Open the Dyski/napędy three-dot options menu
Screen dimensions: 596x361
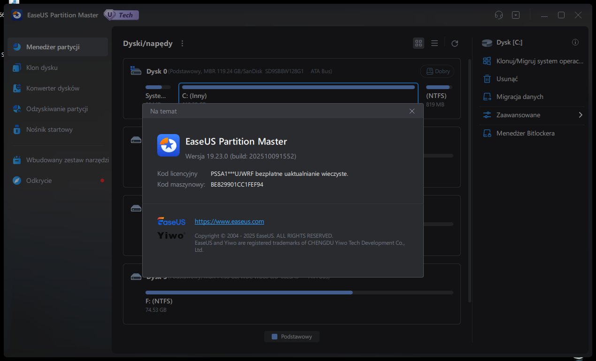pyautogui.click(x=183, y=43)
